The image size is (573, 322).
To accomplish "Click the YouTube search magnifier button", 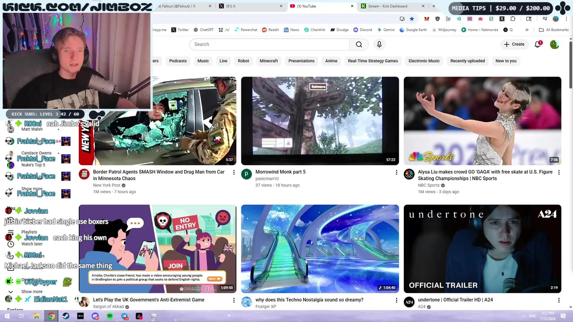I will pos(359,44).
